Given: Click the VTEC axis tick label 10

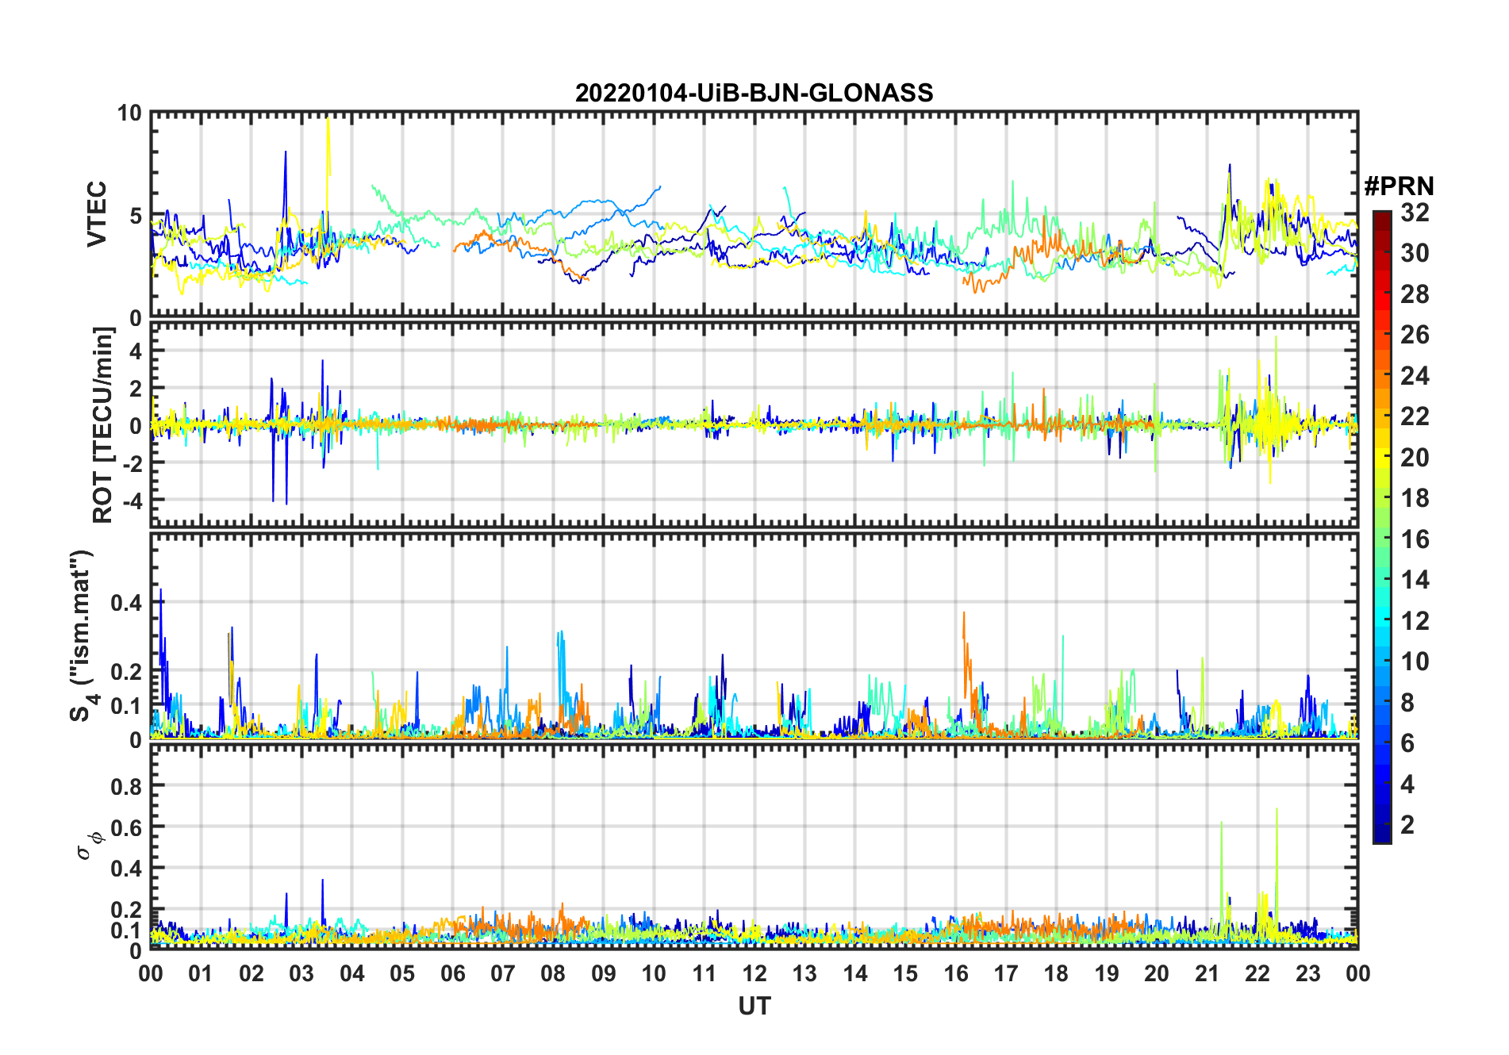Looking at the screenshot, I should point(129,113).
